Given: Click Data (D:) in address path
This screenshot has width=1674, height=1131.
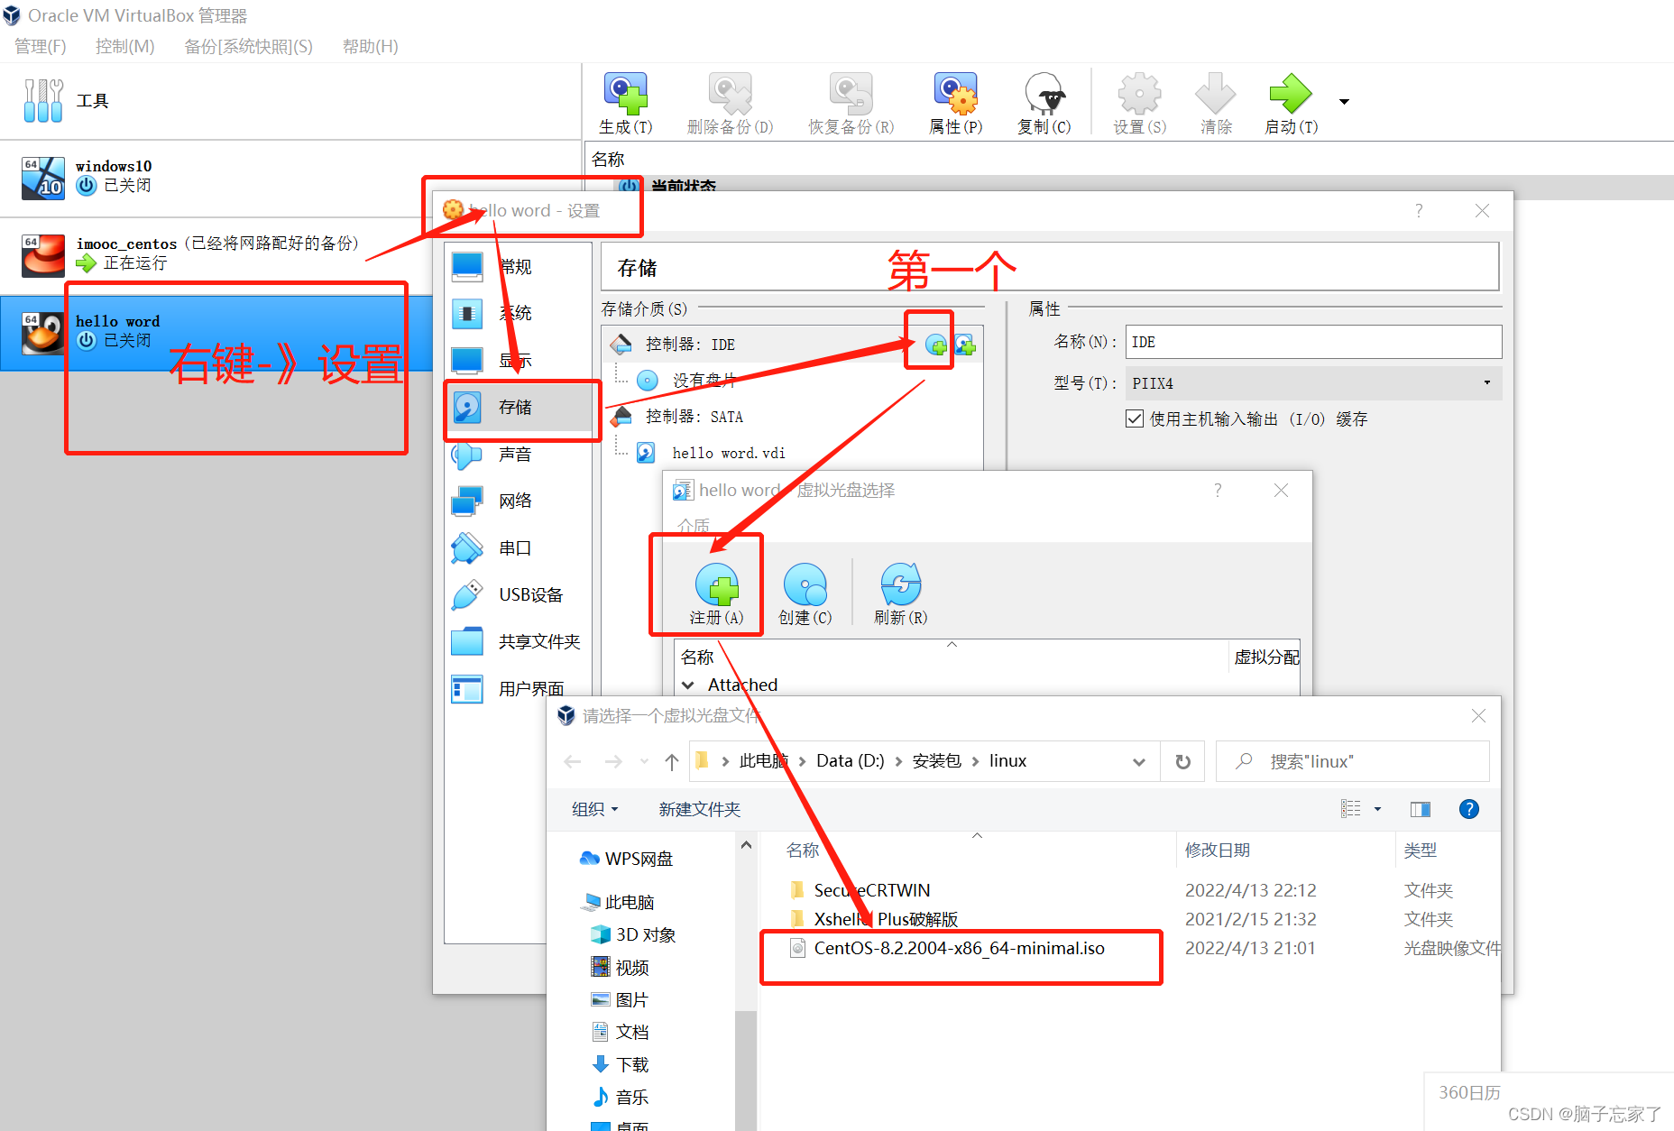Looking at the screenshot, I should click(x=850, y=761).
